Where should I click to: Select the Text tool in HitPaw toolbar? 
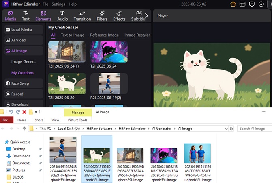(x=26, y=16)
